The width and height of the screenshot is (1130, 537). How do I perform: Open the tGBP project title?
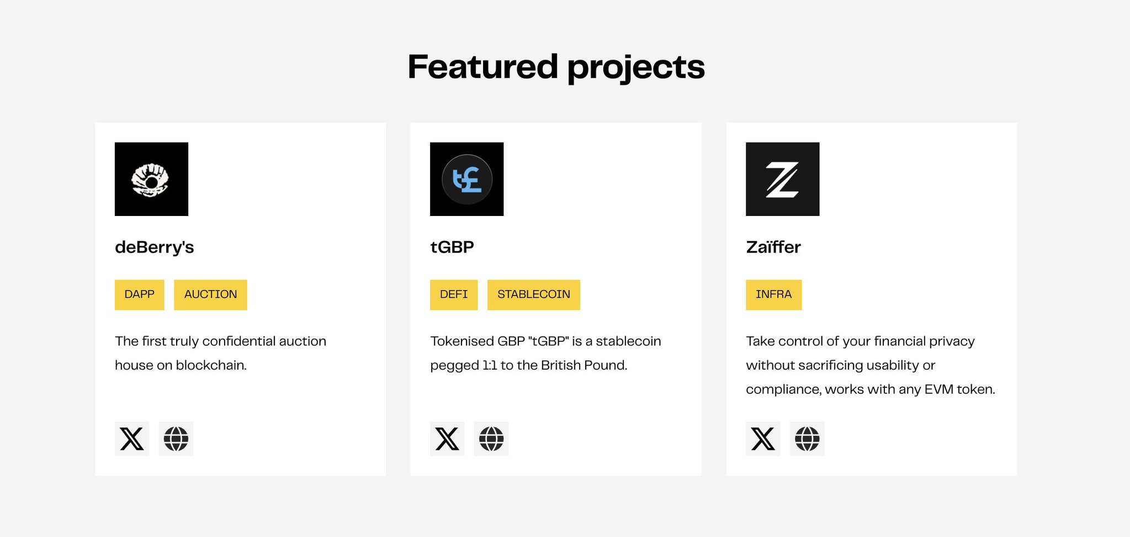(452, 247)
